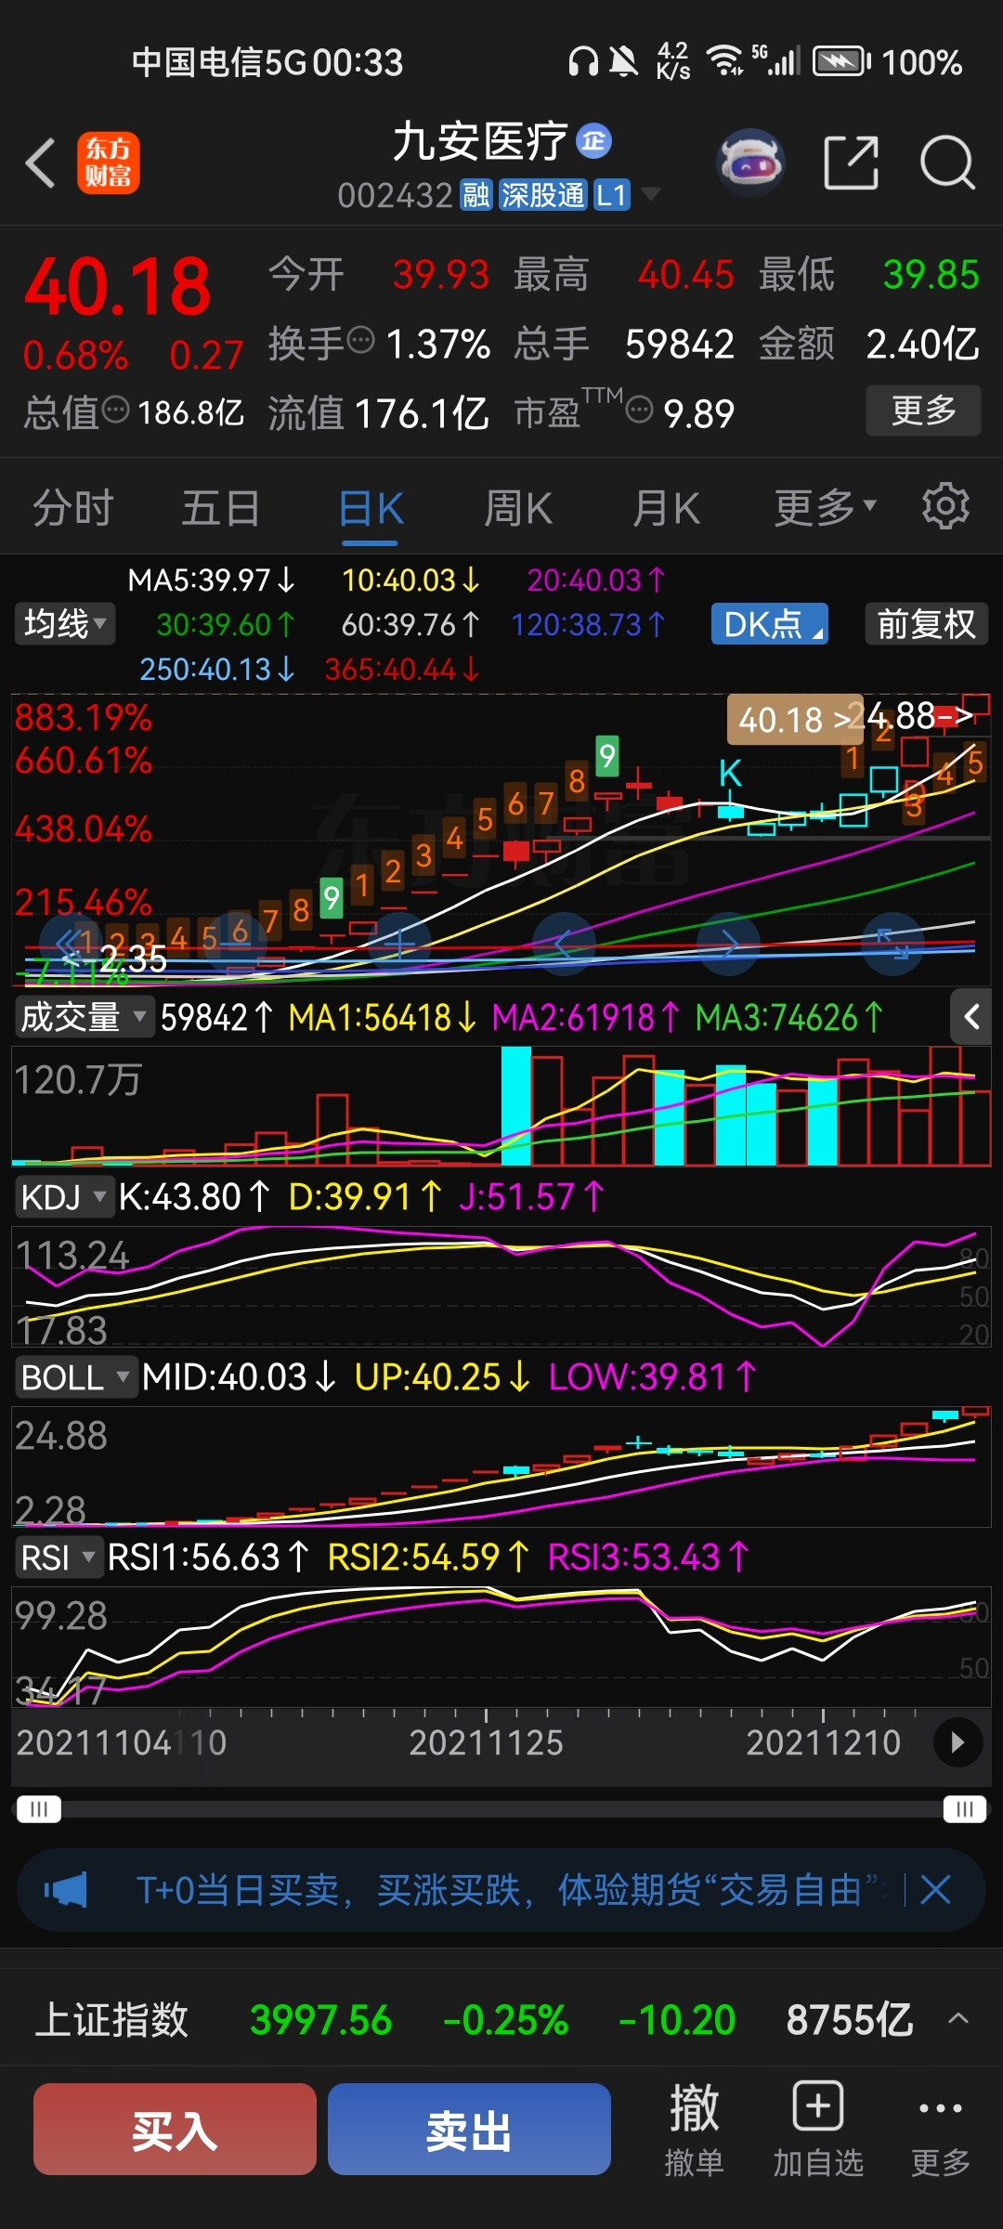
Task: Tap the 总值 info icon
Action: point(115,410)
